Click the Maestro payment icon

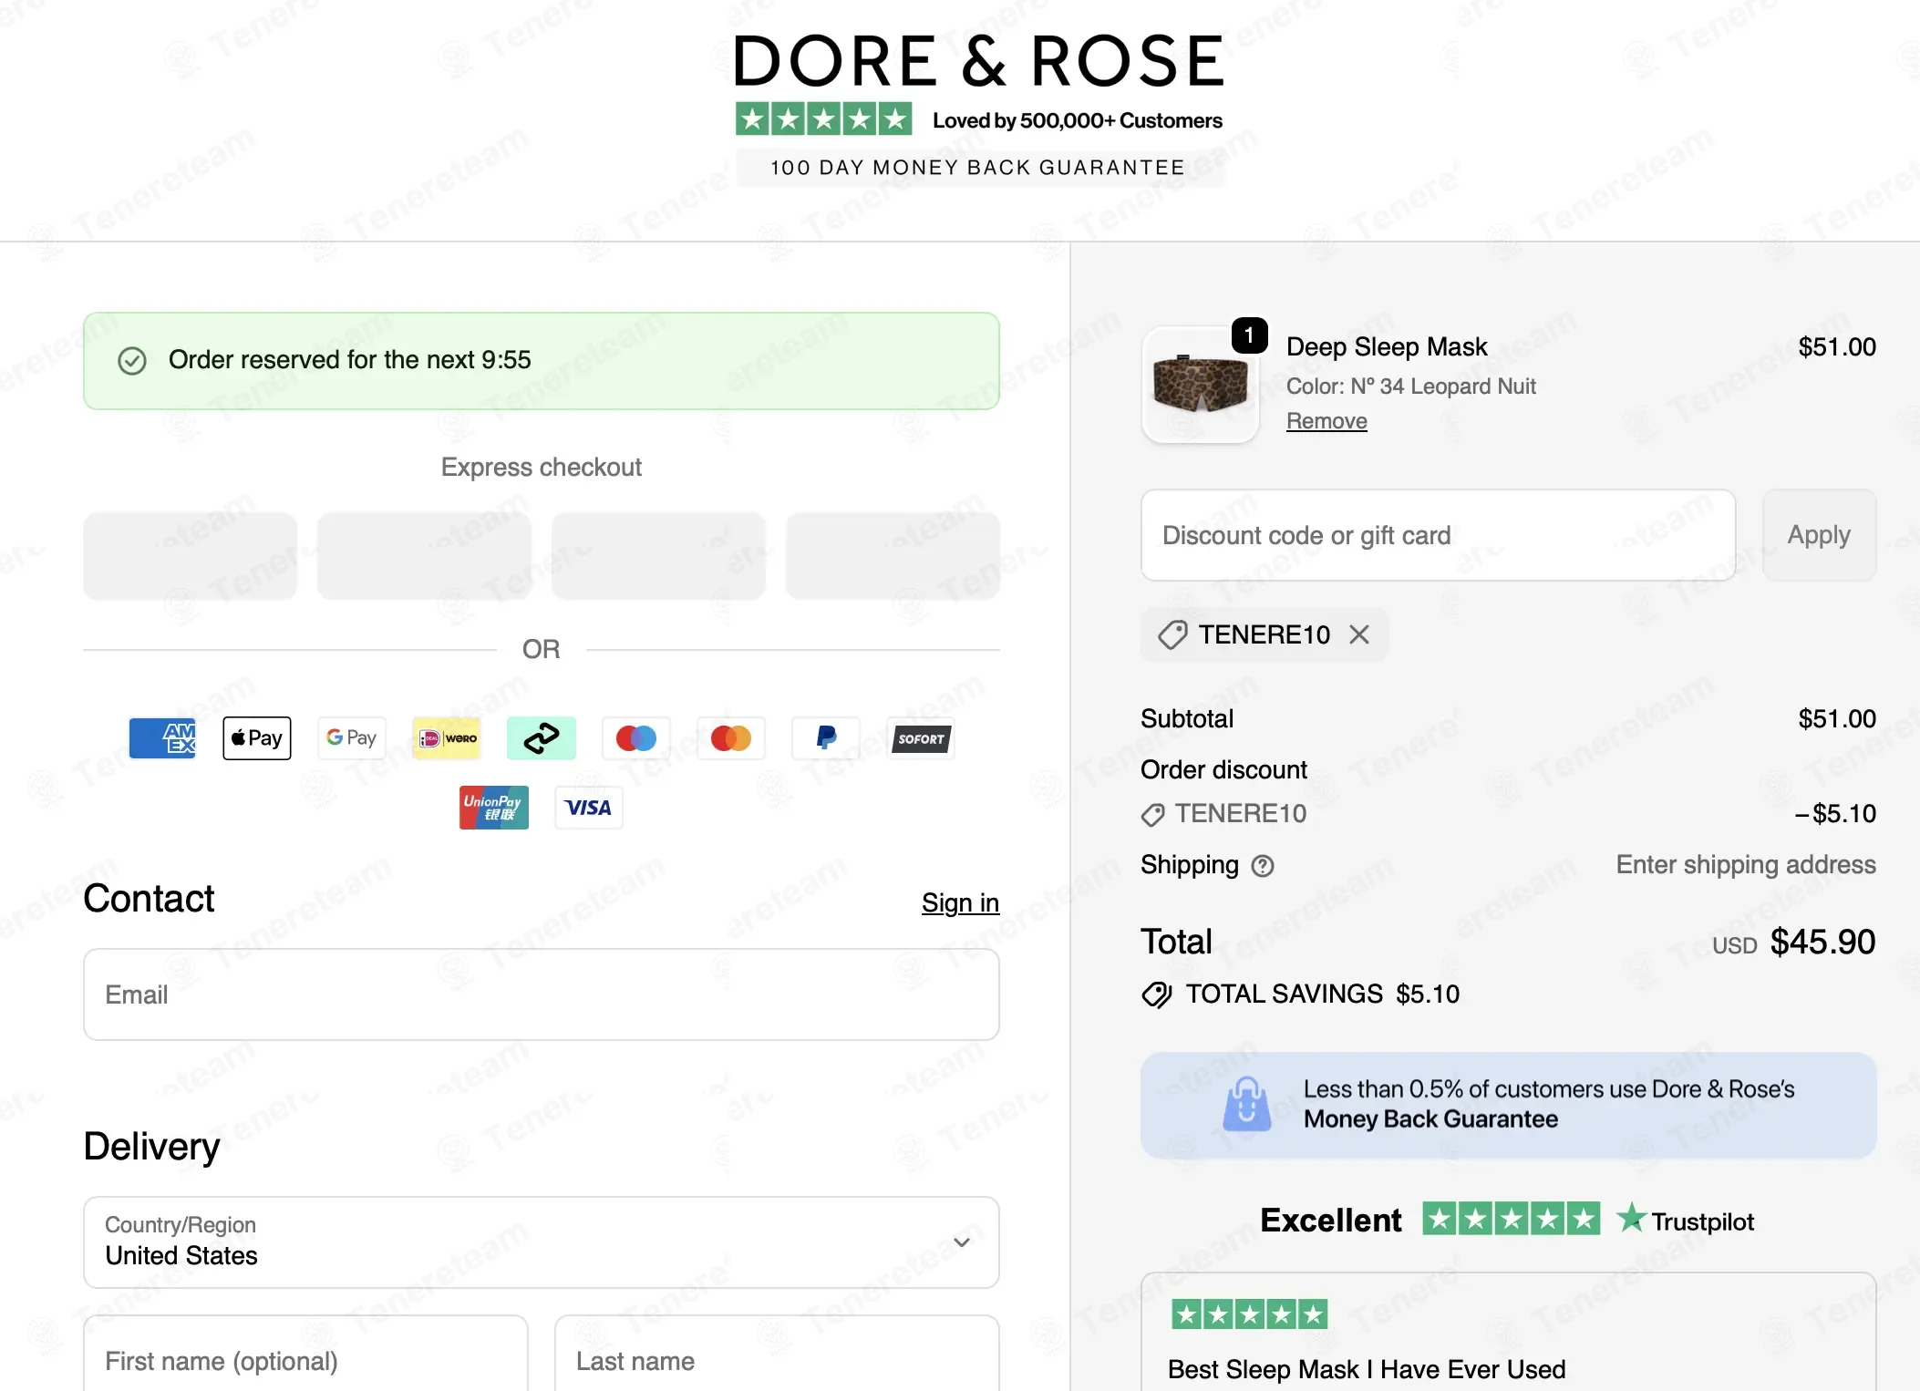click(636, 738)
